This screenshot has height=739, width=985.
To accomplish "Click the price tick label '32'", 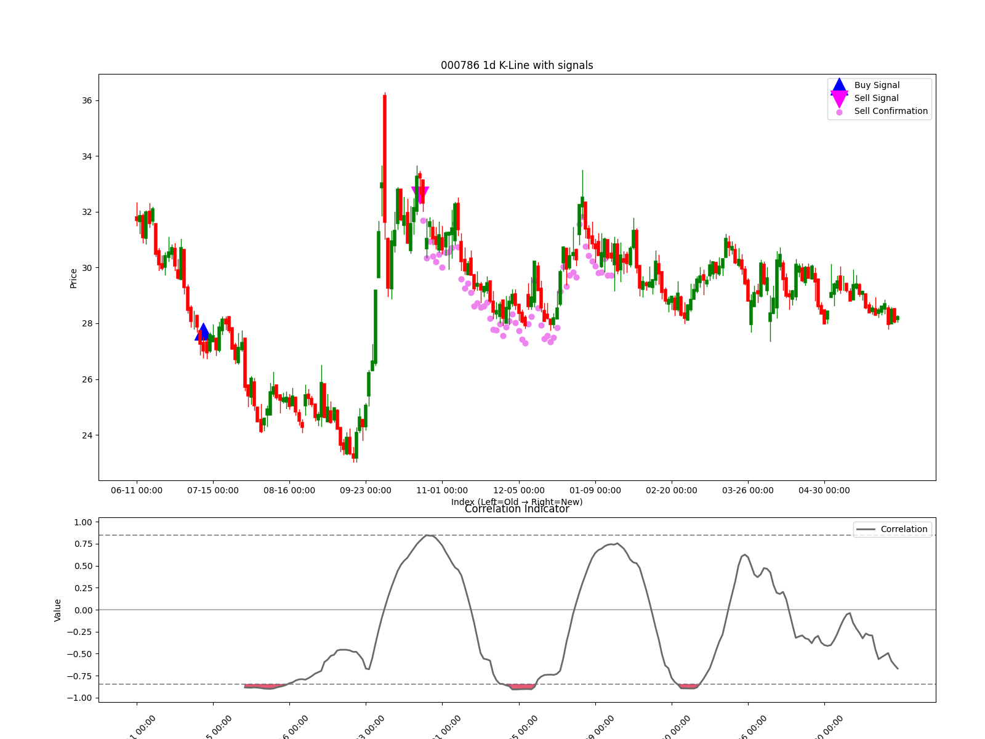I will pyautogui.click(x=87, y=212).
